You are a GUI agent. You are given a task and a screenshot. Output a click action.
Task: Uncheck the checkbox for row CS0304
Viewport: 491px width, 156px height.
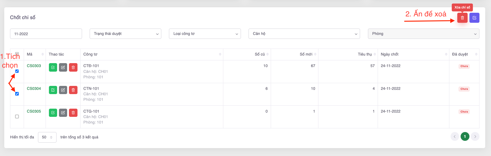(x=17, y=94)
